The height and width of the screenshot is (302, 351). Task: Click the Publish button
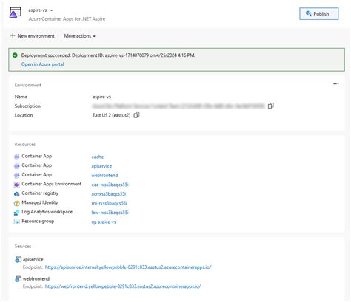click(x=318, y=13)
